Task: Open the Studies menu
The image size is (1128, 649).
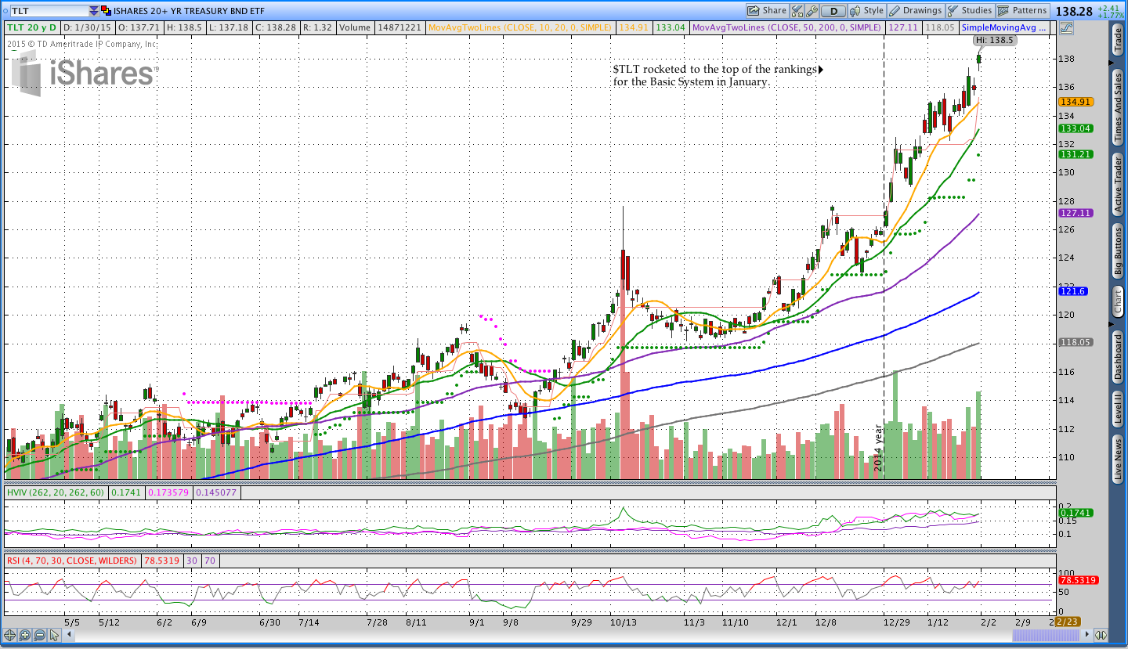Action: click(x=970, y=11)
